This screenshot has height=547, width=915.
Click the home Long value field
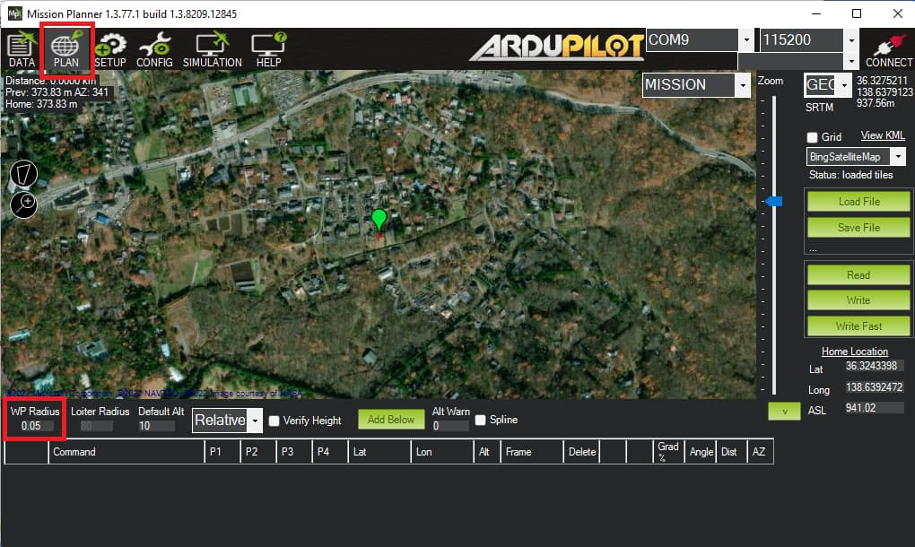pyautogui.click(x=874, y=387)
